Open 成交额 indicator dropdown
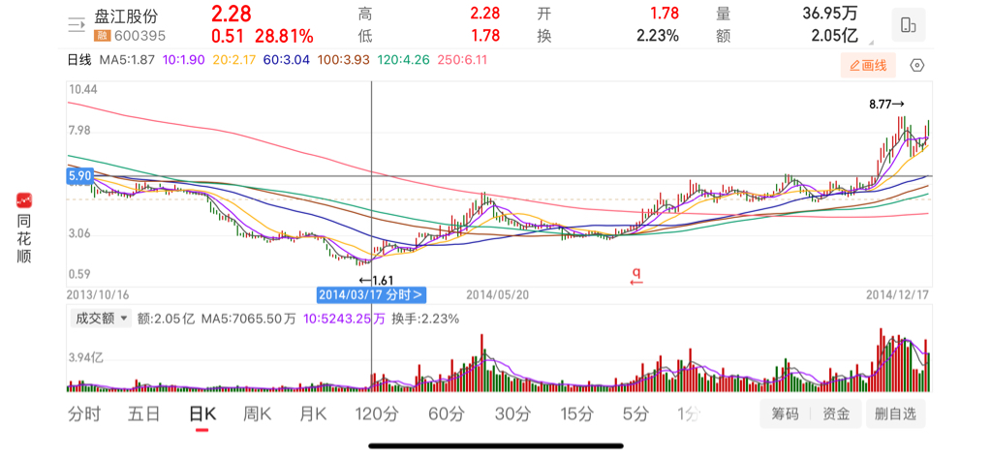The width and height of the screenshot is (992, 458). click(100, 319)
